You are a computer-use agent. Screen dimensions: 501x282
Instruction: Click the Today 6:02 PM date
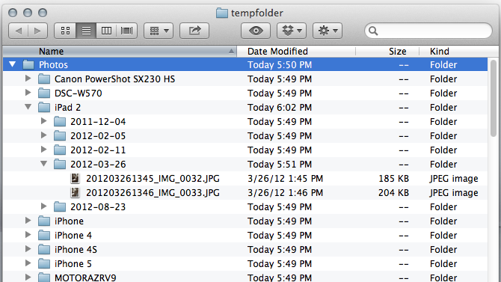[280, 108]
